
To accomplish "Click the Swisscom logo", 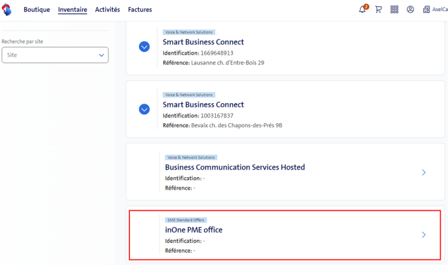I will 8,10.
